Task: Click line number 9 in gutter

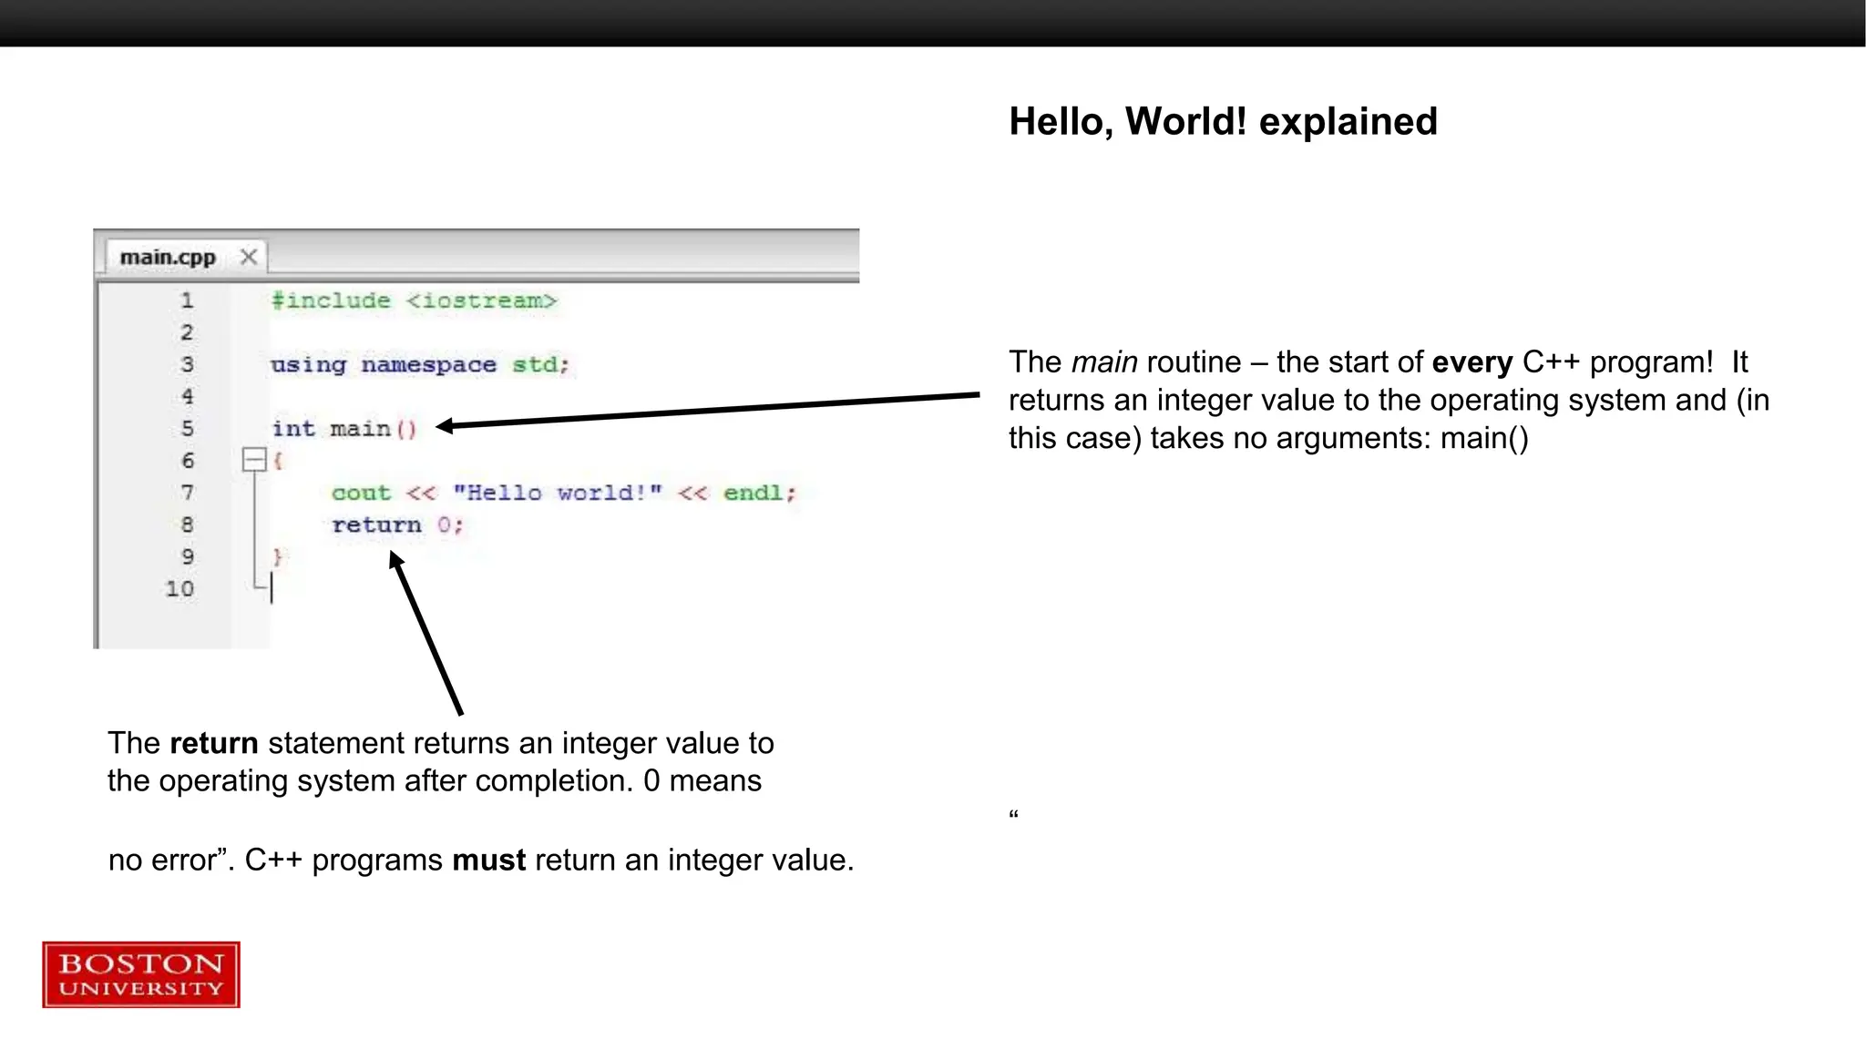Action: (x=187, y=556)
